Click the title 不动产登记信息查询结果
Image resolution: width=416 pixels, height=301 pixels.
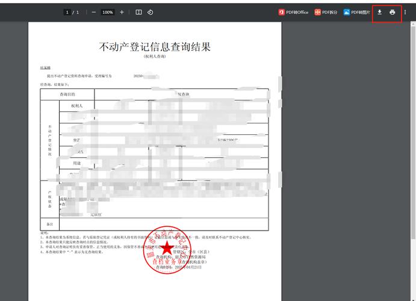click(x=155, y=46)
